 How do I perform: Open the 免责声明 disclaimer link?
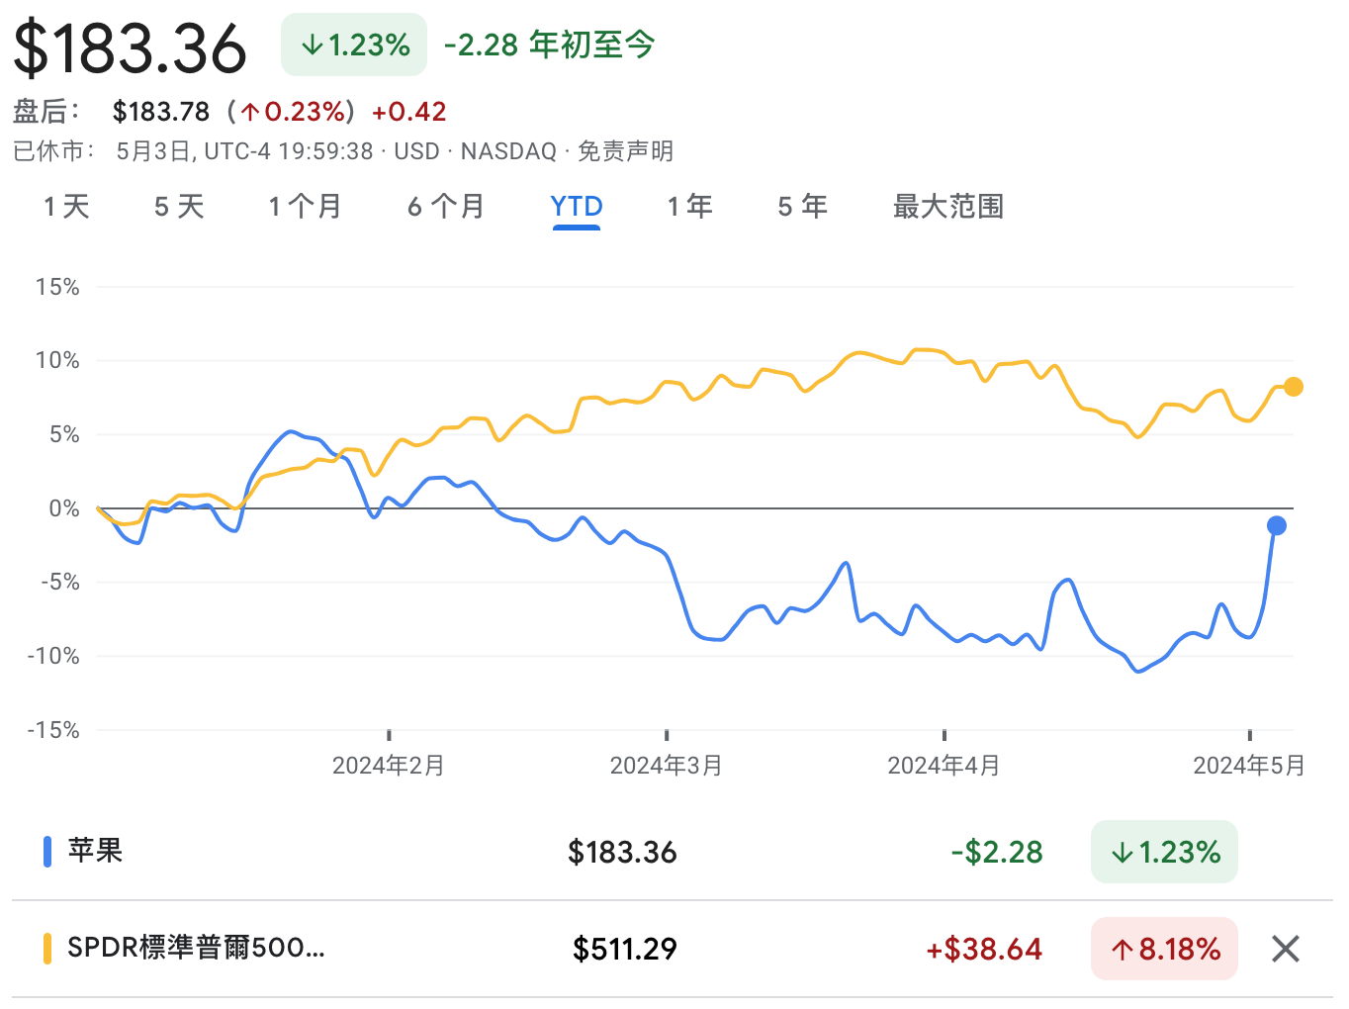point(626,151)
